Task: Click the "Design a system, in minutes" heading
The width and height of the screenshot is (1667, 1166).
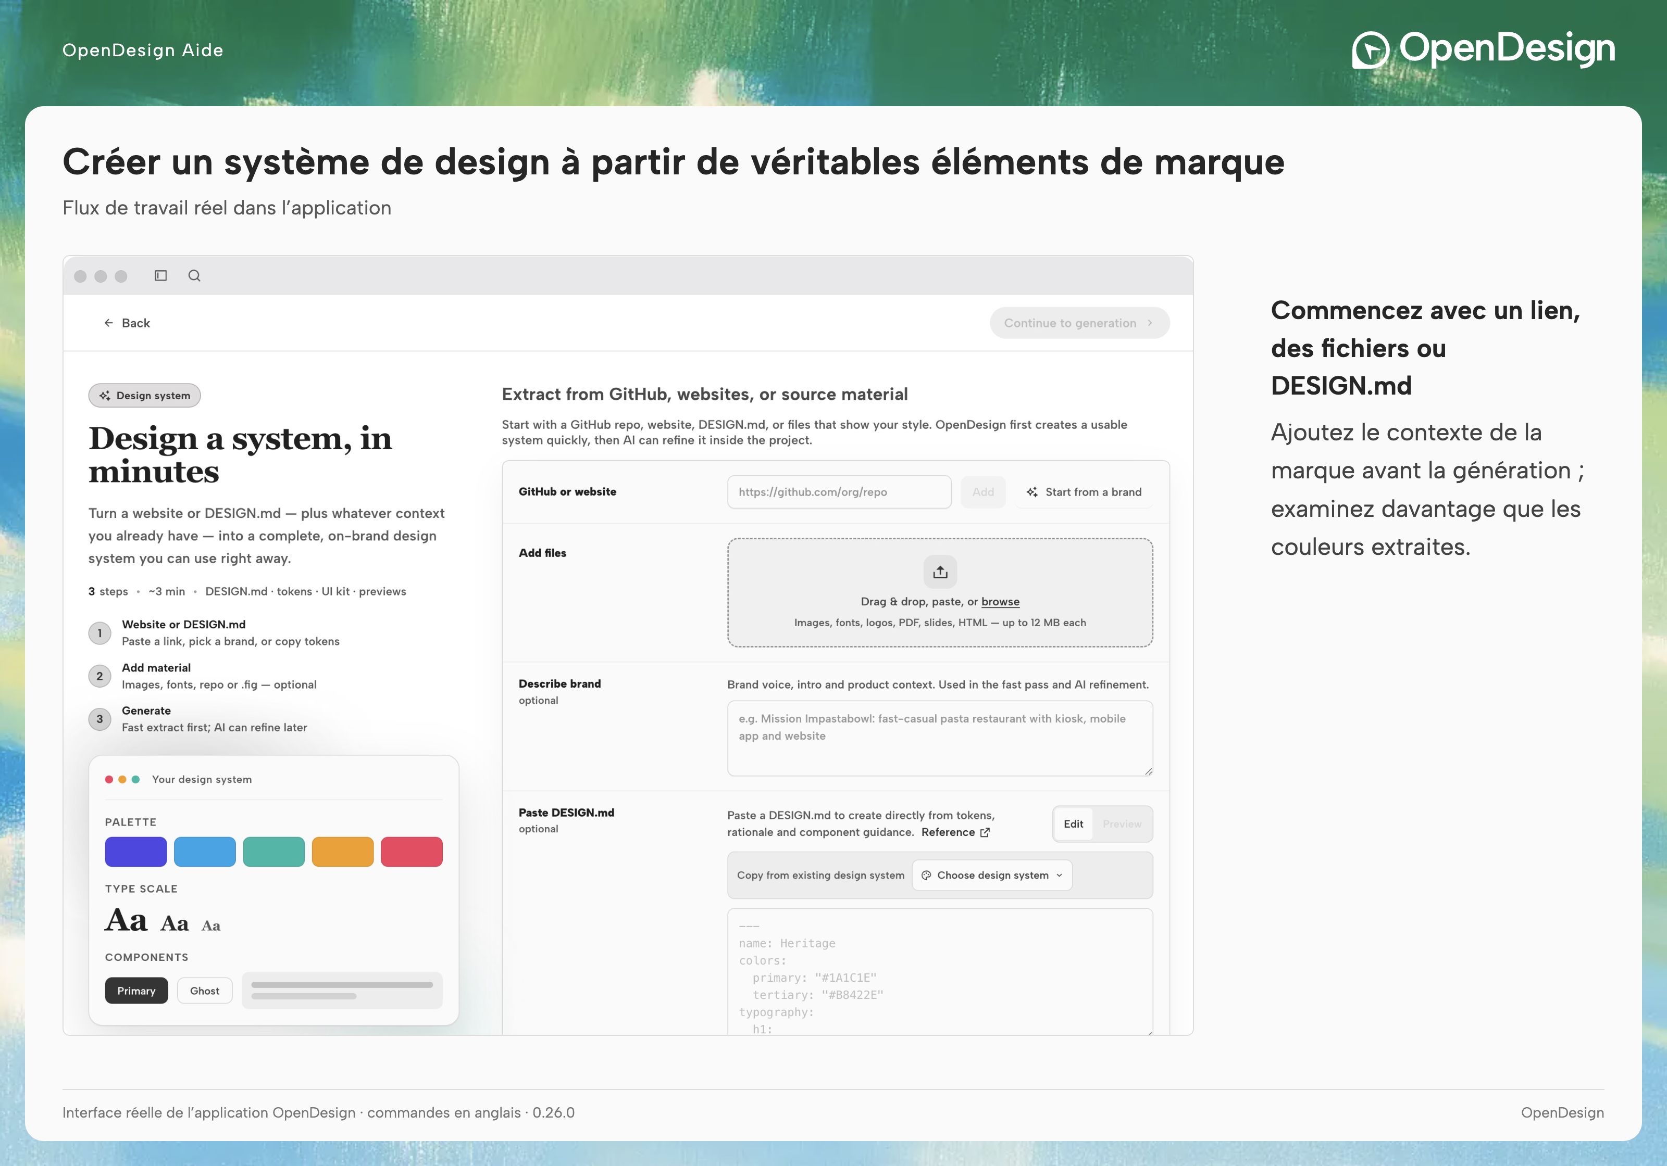Action: pyautogui.click(x=240, y=455)
